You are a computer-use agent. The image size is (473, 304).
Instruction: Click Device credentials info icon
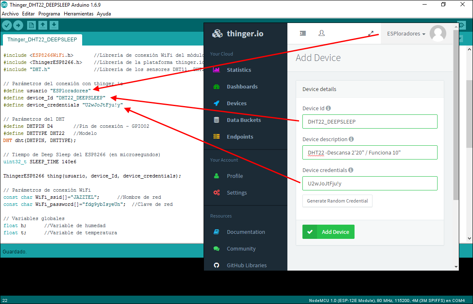click(351, 170)
